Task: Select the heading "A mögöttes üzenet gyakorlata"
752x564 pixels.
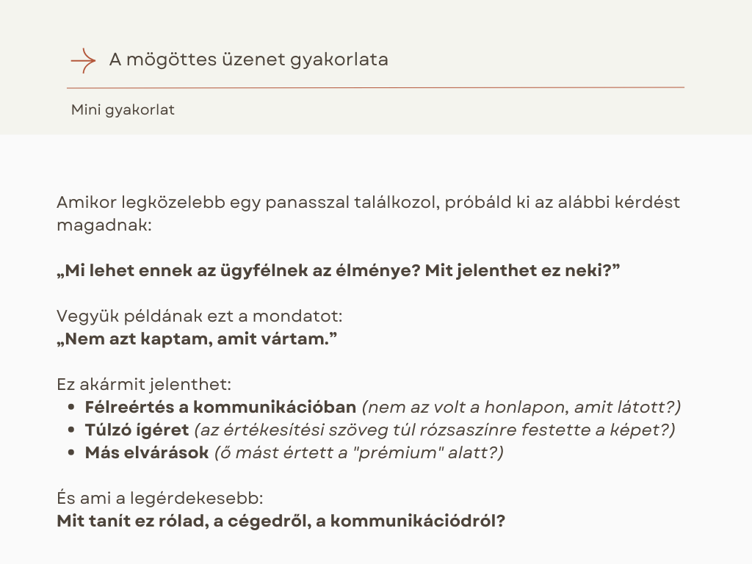Action: click(x=248, y=59)
